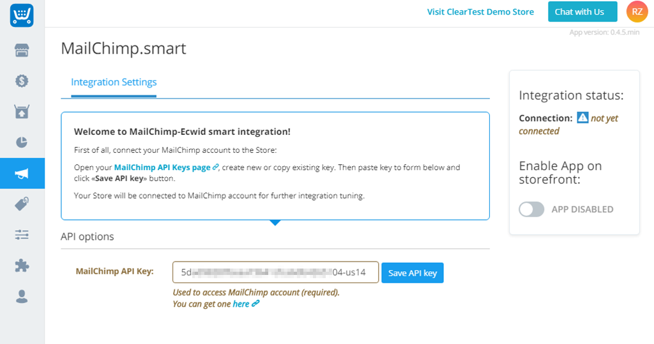This screenshot has height=344, width=654.
Task: Click the Ecwid shopping cart logo
Action: coord(22,16)
